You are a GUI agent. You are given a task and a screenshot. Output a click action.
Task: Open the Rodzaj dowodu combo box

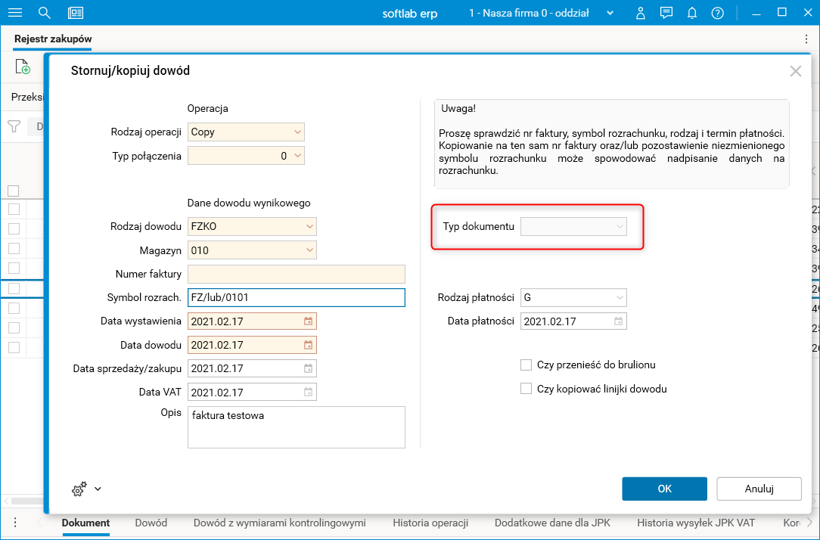[x=309, y=226]
